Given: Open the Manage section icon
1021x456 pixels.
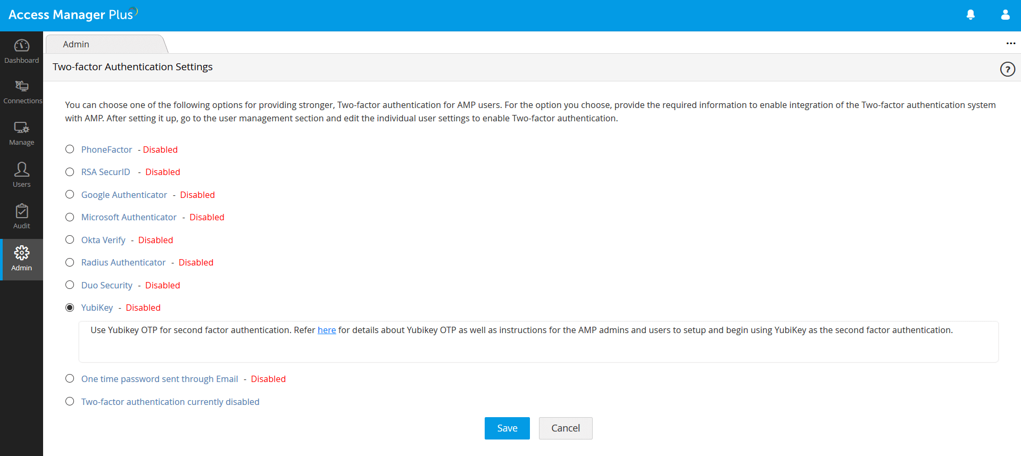Looking at the screenshot, I should (21, 128).
